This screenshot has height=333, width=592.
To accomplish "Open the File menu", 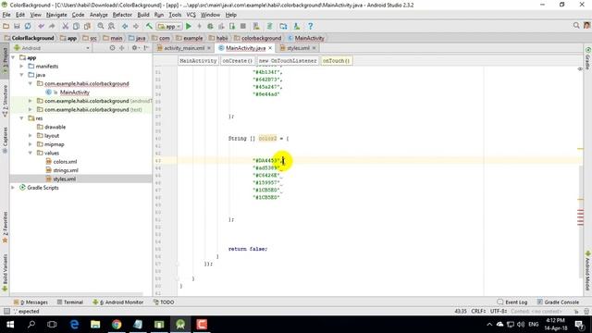I will 6,15.
